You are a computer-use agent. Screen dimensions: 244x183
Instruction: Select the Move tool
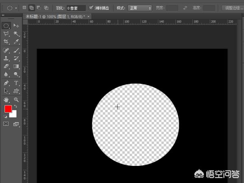point(16,26)
